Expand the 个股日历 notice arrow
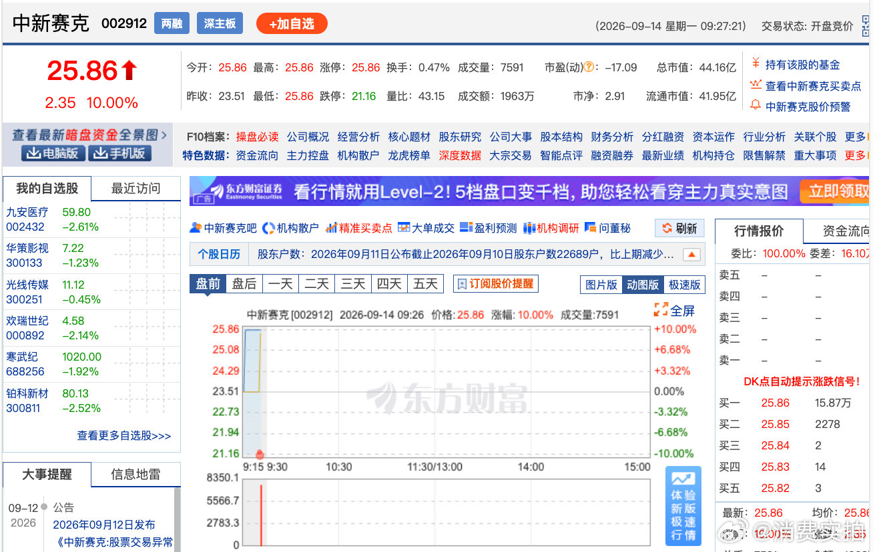Viewport: 873px width, 552px height. click(693, 255)
